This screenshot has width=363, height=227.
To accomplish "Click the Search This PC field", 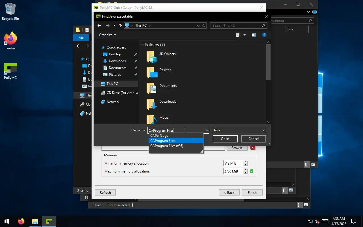I will pos(238,26).
